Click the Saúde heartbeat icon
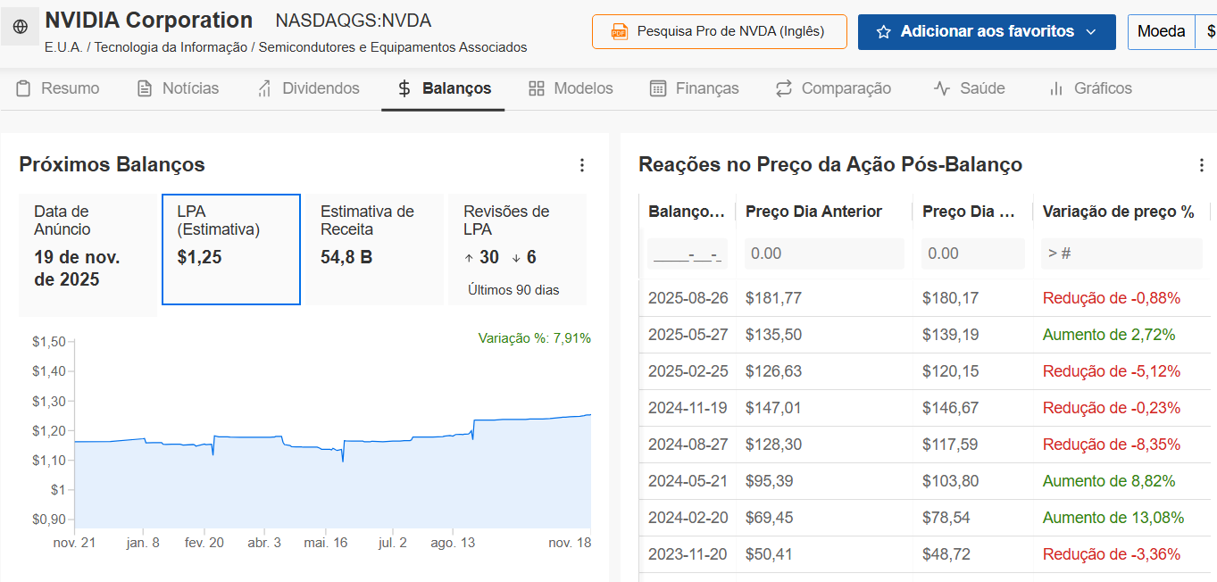Screen dimensions: 1217x582 click(942, 88)
